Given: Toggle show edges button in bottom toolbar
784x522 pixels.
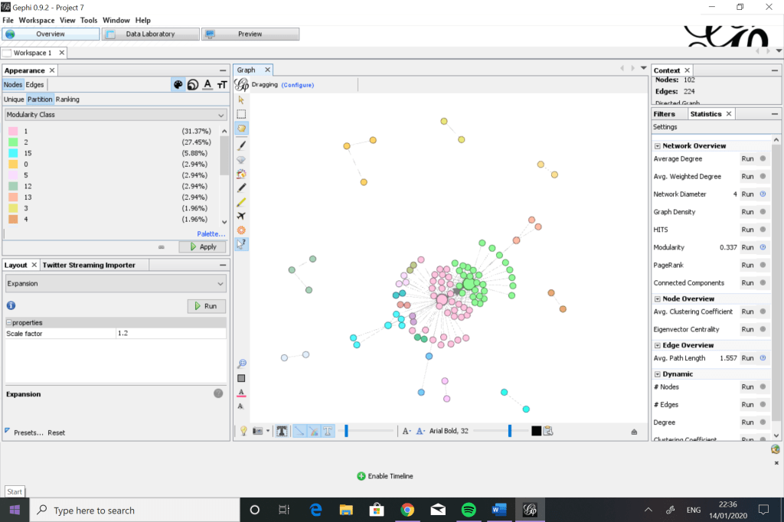Looking at the screenshot, I should point(299,431).
